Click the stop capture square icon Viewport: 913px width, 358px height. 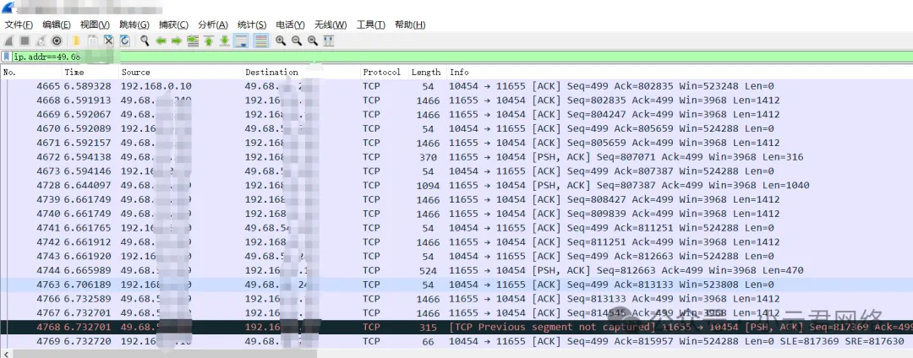tap(25, 41)
